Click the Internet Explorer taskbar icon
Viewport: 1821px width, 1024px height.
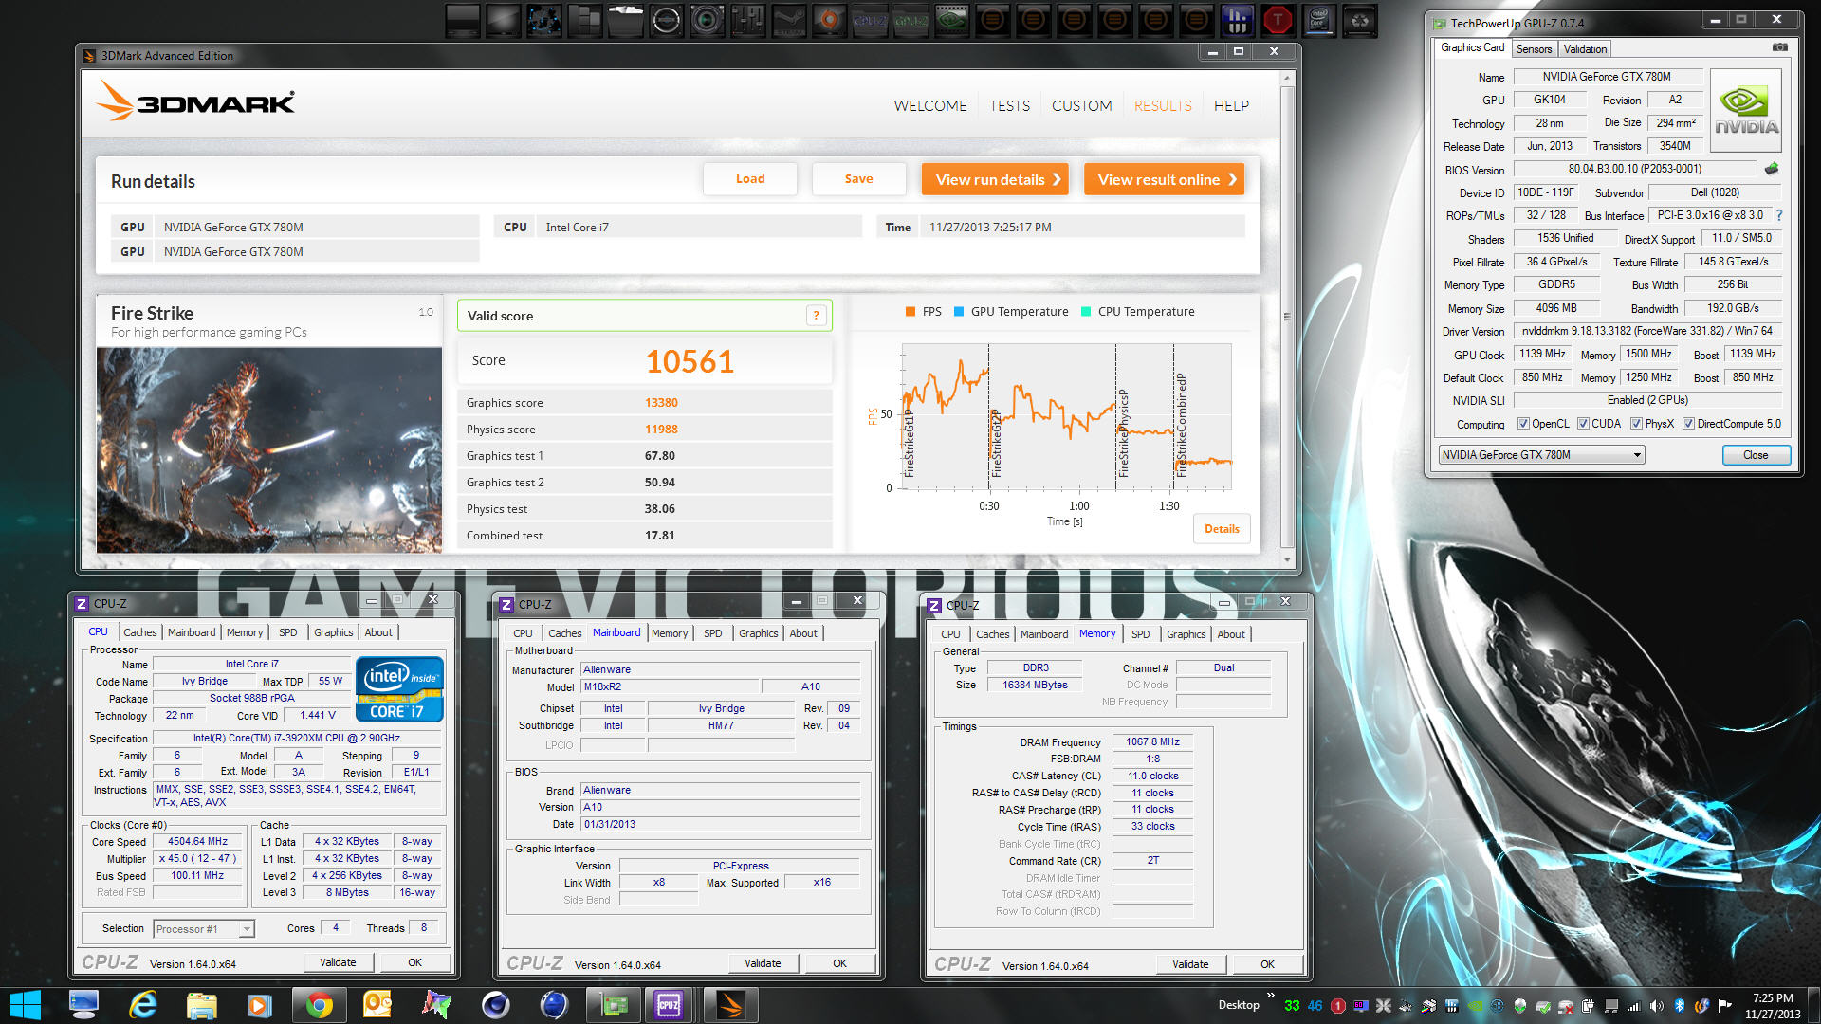coord(142,1005)
